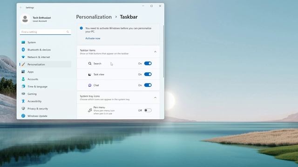Click the Network & internet wifi icon
The width and height of the screenshot is (298, 167).
point(23,57)
